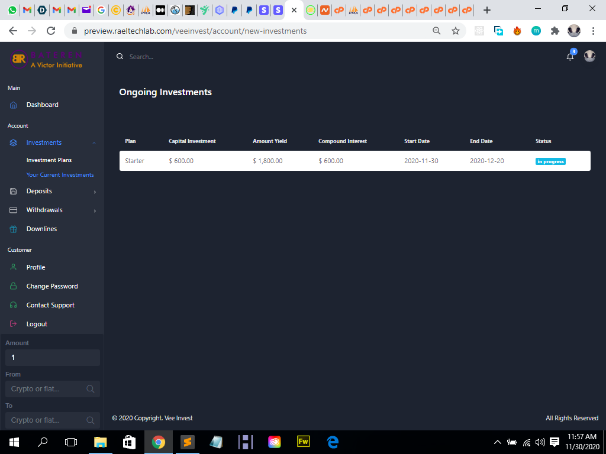Go to Dashboard in the sidebar

pyautogui.click(x=42, y=105)
